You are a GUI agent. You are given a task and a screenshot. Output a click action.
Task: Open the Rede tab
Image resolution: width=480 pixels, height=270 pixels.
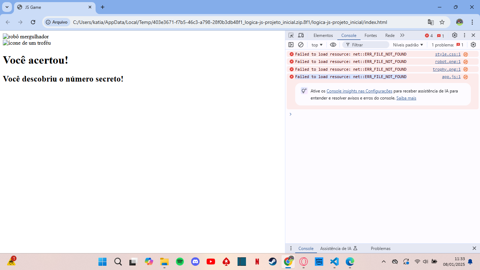pyautogui.click(x=390, y=36)
